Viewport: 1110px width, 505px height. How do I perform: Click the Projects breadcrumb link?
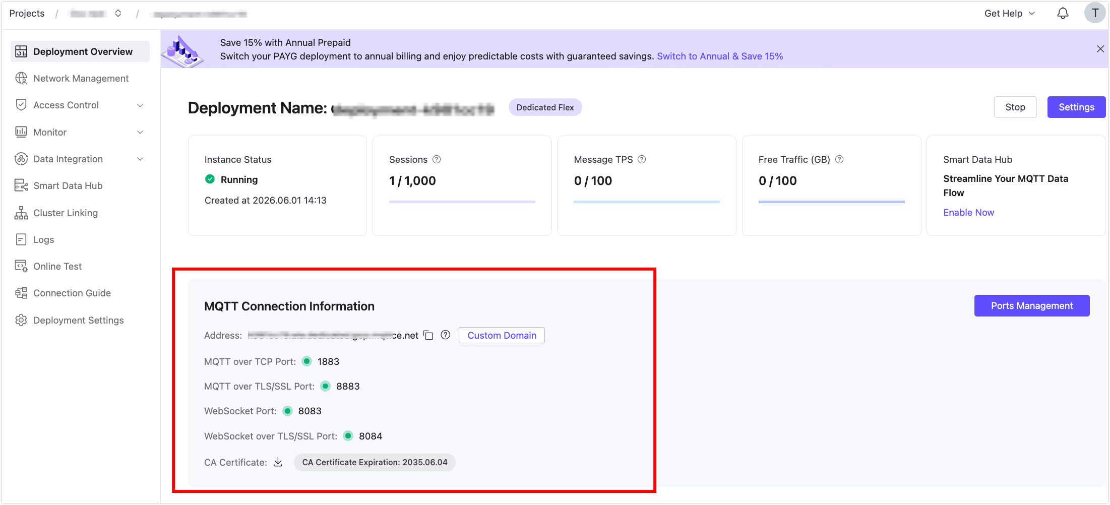pos(27,13)
